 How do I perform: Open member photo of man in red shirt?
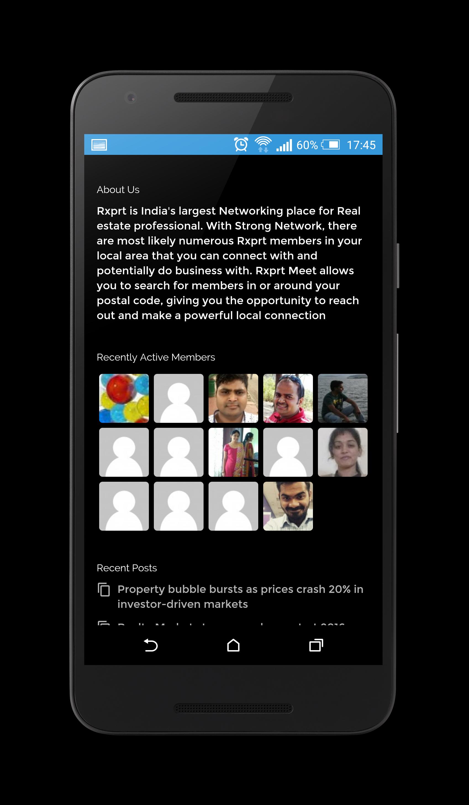[288, 398]
